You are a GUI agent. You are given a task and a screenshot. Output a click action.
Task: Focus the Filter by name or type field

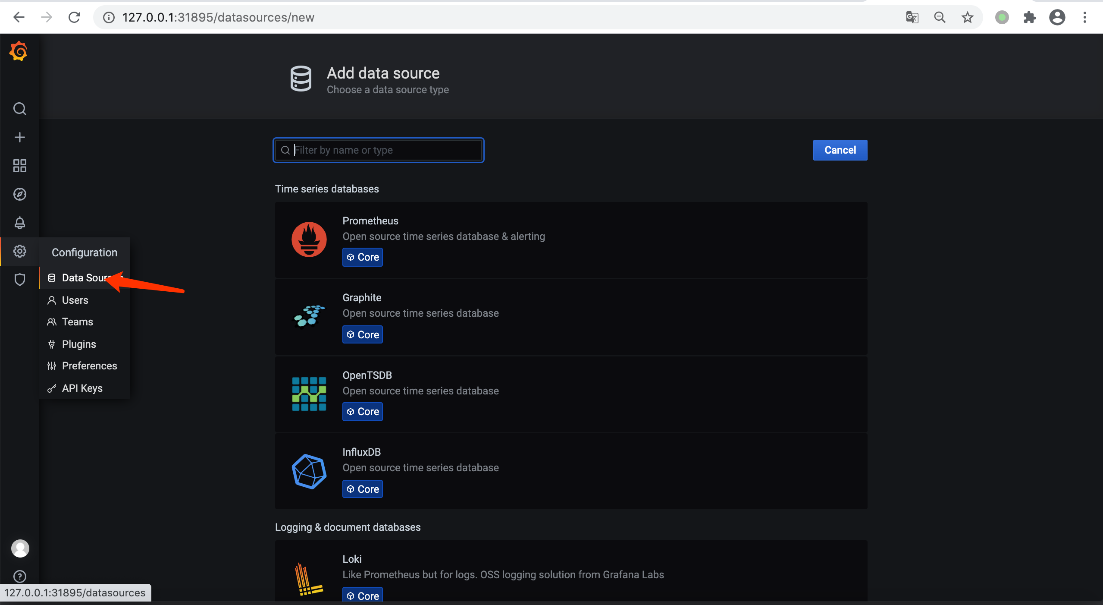point(379,150)
